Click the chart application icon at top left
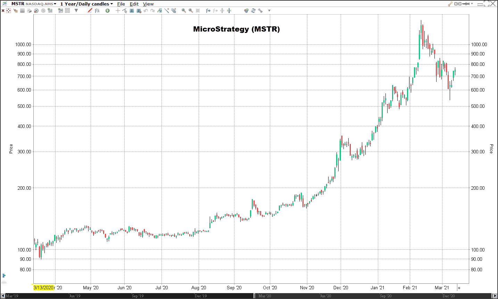Image resolution: width=498 pixels, height=299 pixels. (5, 4)
